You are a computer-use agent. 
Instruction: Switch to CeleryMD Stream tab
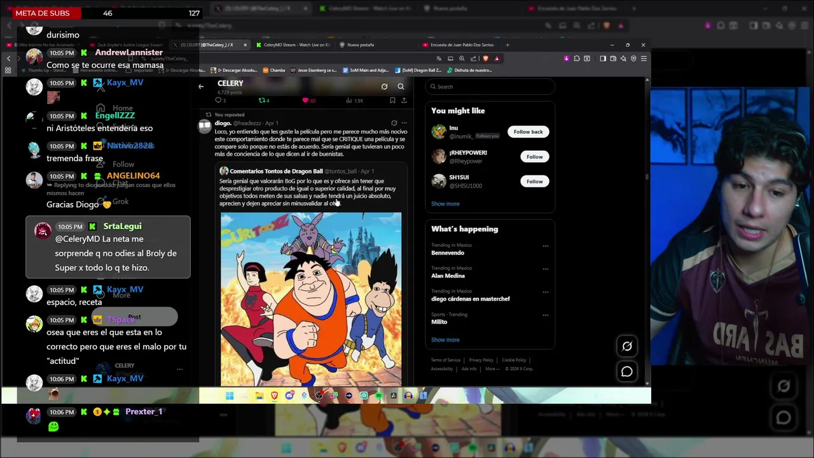[x=293, y=45]
